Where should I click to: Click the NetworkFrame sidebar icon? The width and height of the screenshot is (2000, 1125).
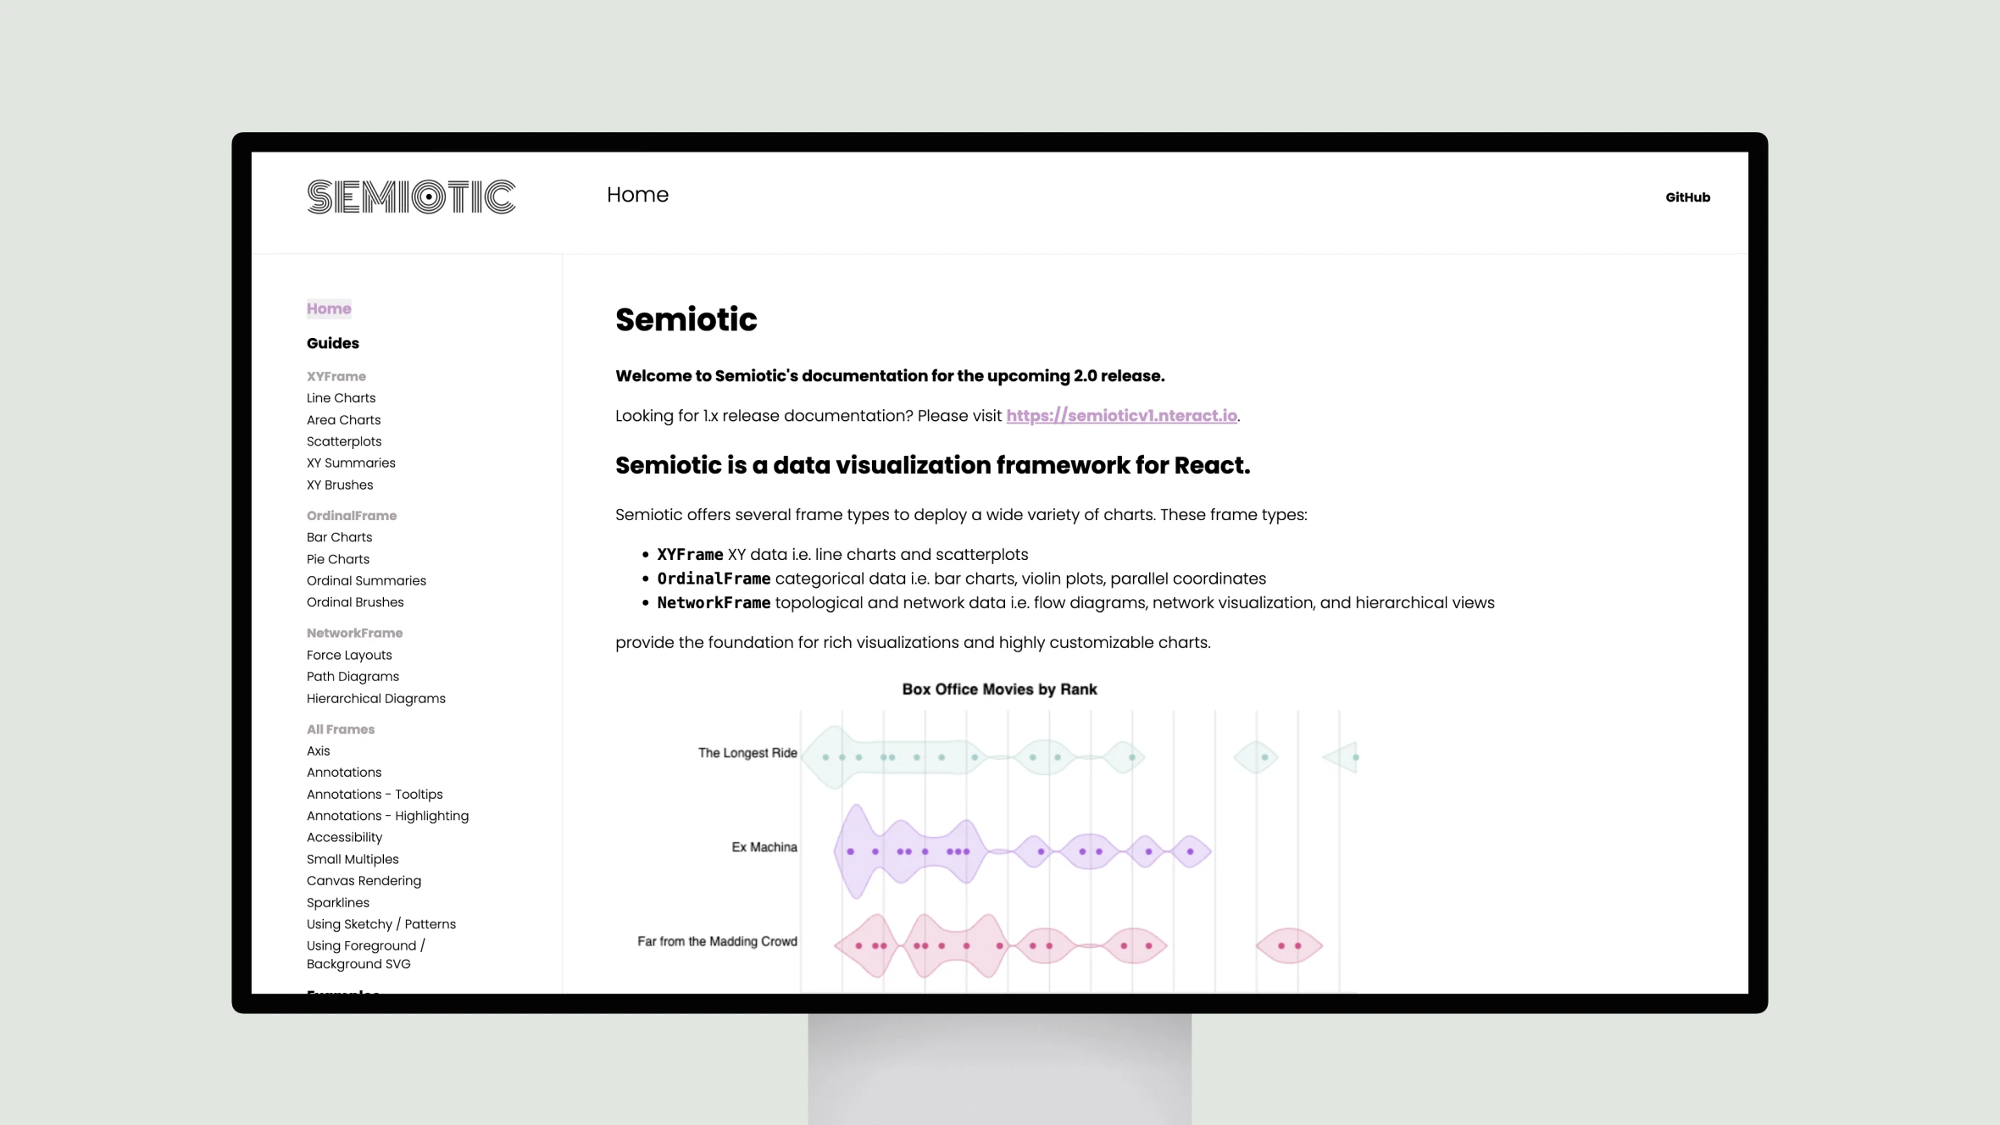(x=353, y=632)
